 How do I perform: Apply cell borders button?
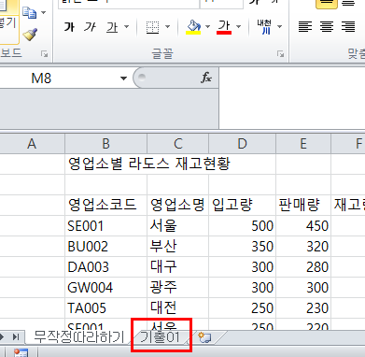pyautogui.click(x=152, y=27)
